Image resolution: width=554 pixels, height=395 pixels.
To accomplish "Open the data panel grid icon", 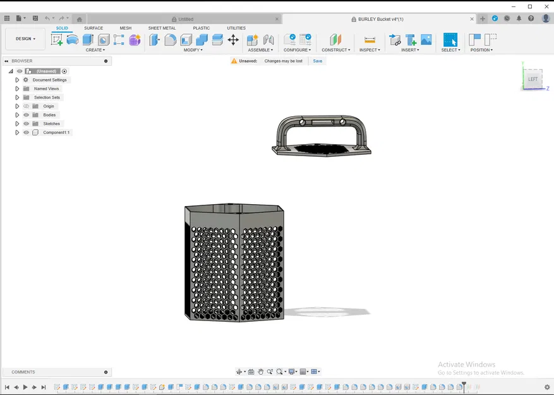I will pos(7,18).
